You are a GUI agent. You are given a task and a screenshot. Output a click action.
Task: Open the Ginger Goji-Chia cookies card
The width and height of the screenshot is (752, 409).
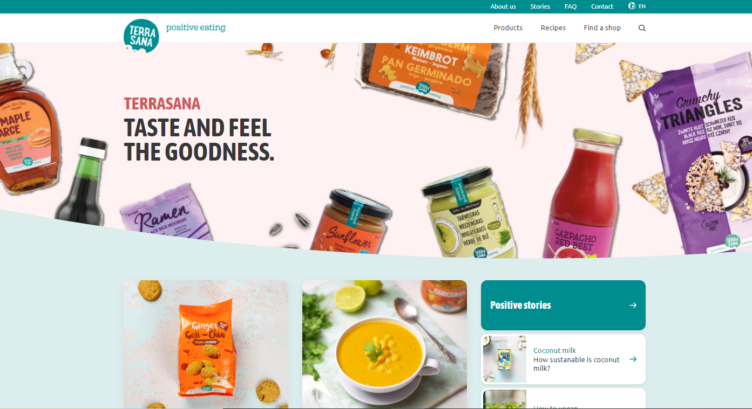pyautogui.click(x=206, y=344)
